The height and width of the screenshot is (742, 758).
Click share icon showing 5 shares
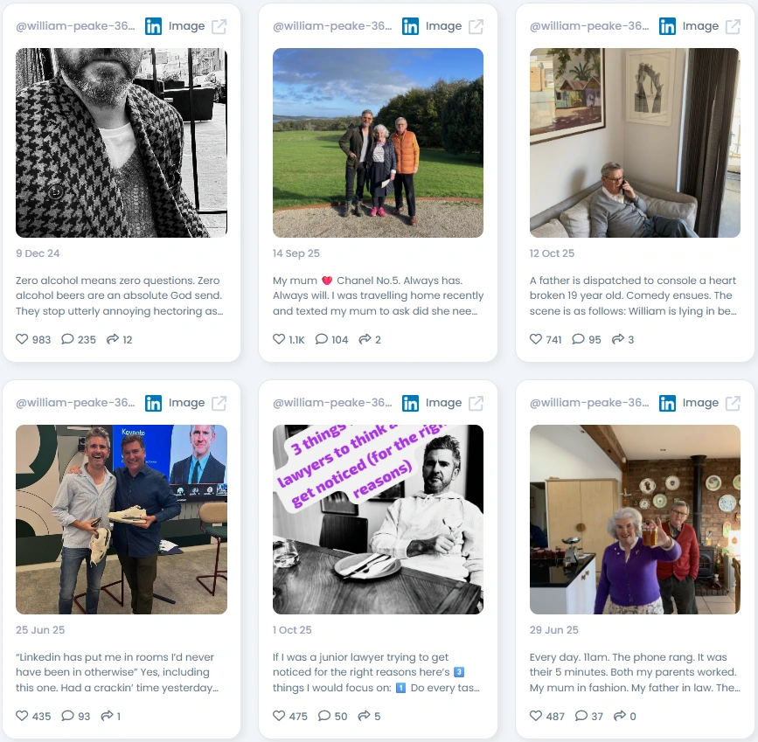pos(364,716)
